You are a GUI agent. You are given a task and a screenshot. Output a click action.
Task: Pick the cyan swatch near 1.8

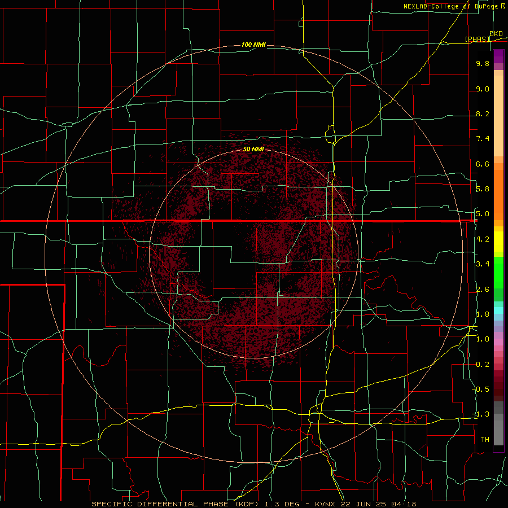coord(498,310)
